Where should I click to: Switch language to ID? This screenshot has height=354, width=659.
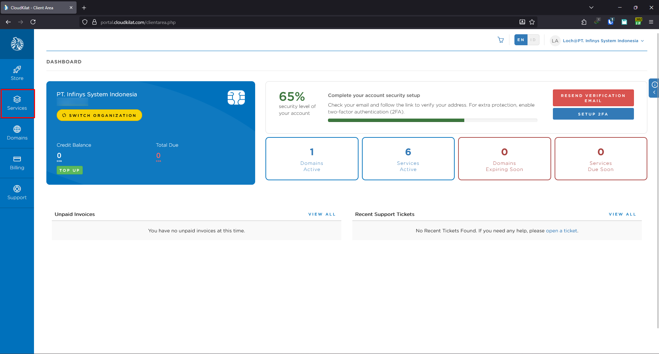click(533, 40)
